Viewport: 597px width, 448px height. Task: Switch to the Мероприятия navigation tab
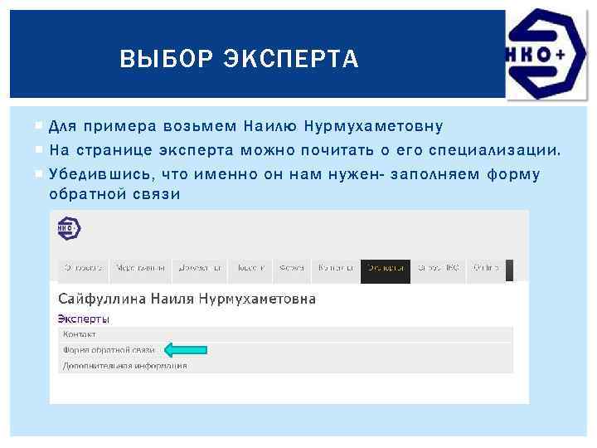tap(140, 270)
